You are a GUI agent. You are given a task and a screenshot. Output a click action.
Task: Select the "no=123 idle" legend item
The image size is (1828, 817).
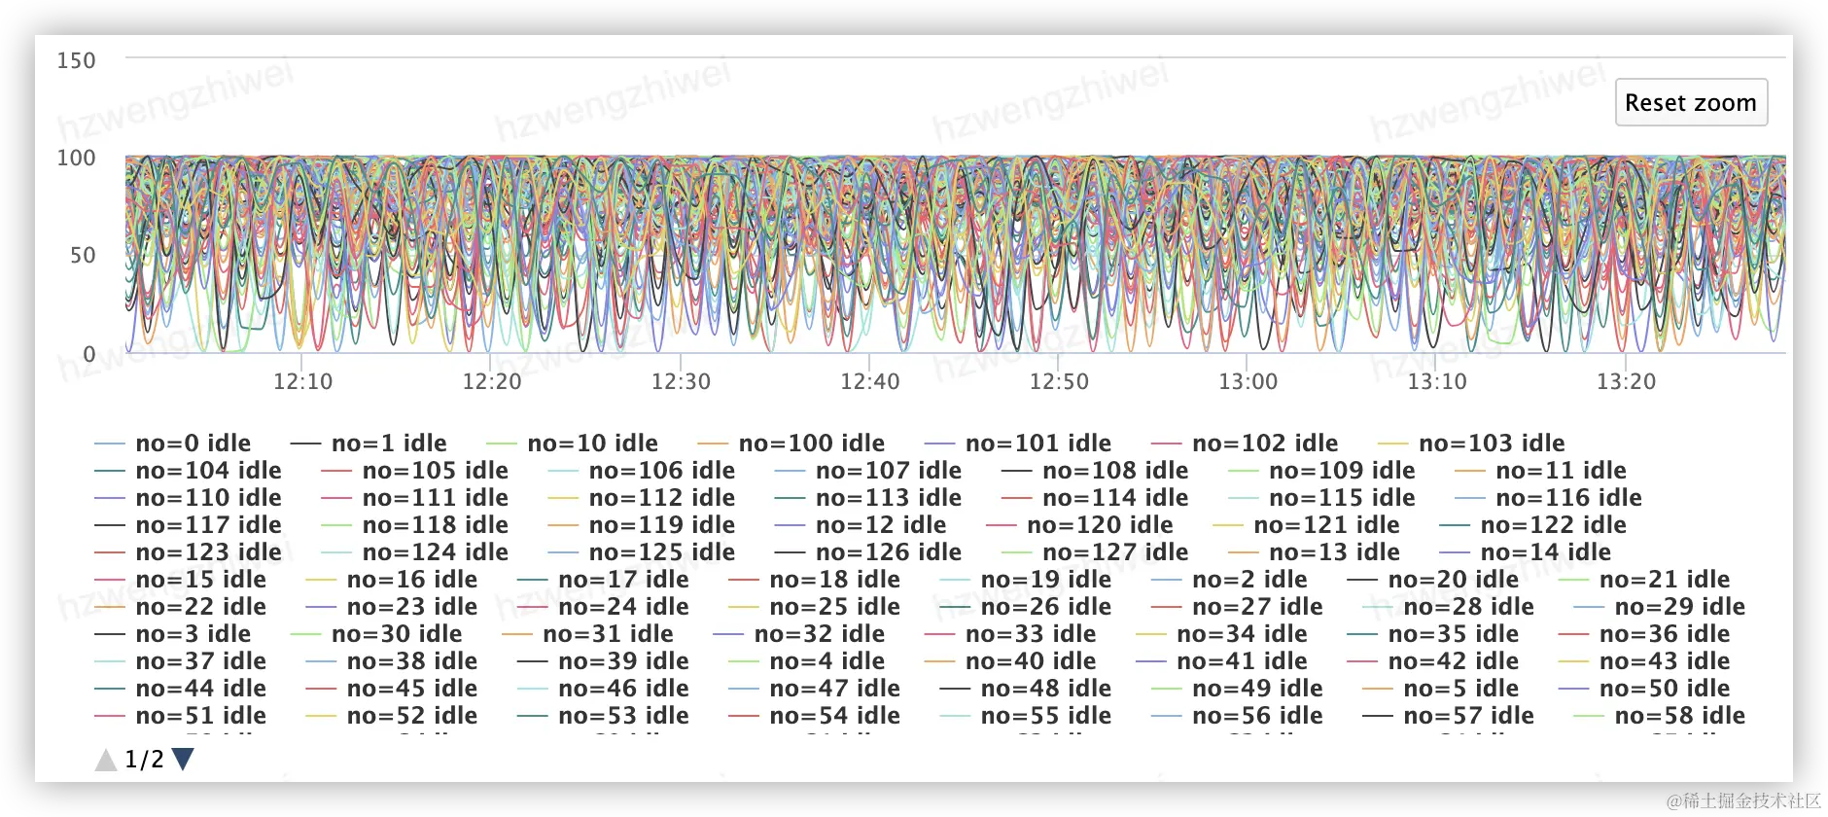click(x=188, y=552)
